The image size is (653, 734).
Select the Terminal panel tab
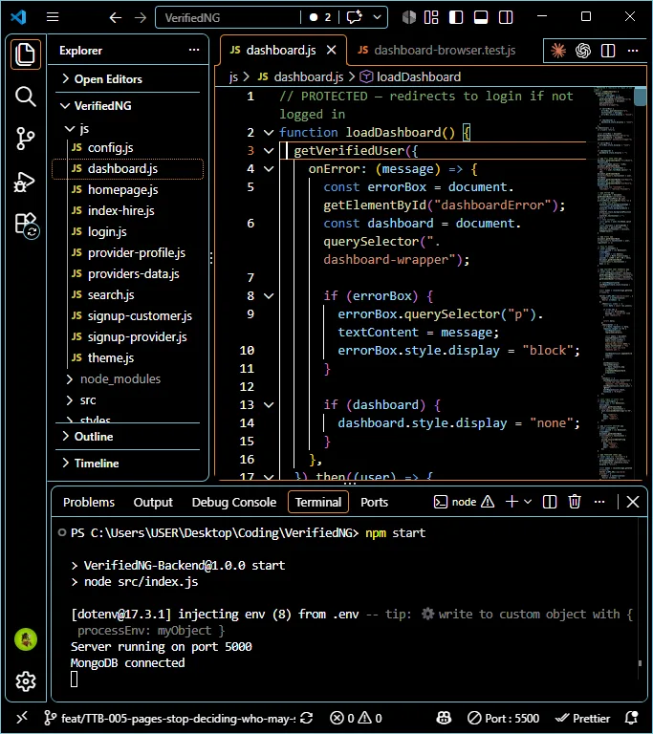(318, 502)
